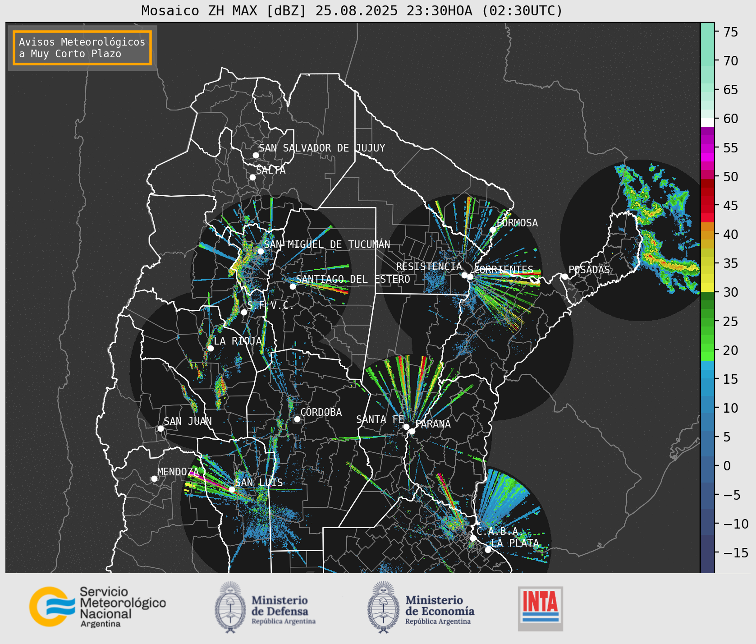Image resolution: width=756 pixels, height=644 pixels.
Task: Click the 30 dBZ colorbar label
Action: (x=731, y=292)
